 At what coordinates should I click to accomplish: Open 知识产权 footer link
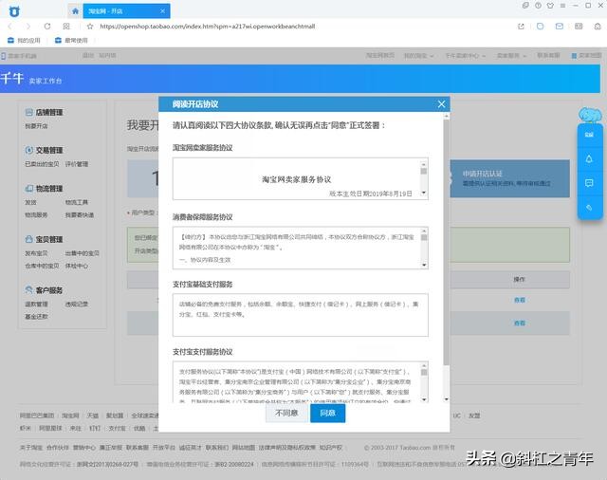(331, 448)
